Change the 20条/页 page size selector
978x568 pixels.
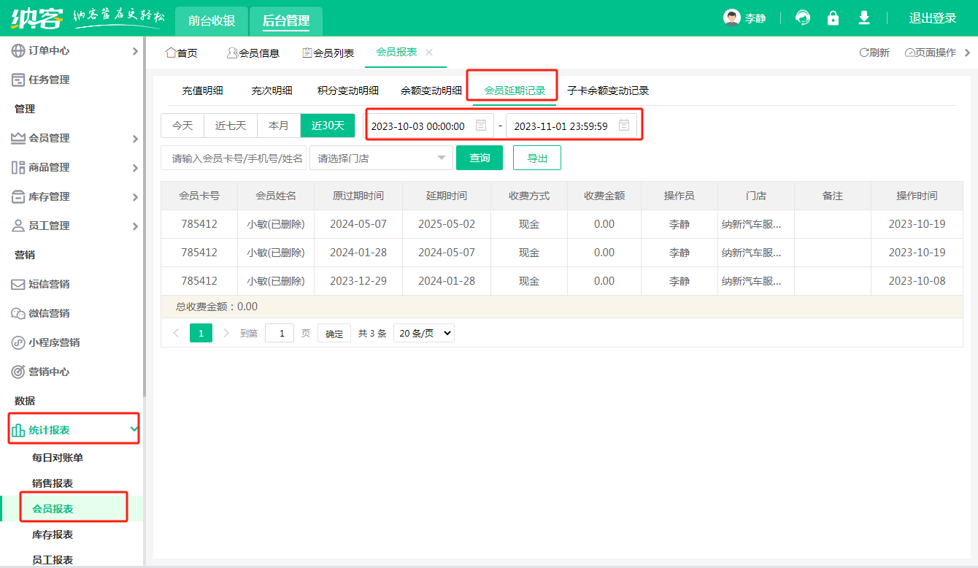point(423,332)
